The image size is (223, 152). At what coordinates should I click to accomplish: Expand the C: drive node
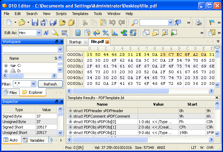tap(6, 65)
